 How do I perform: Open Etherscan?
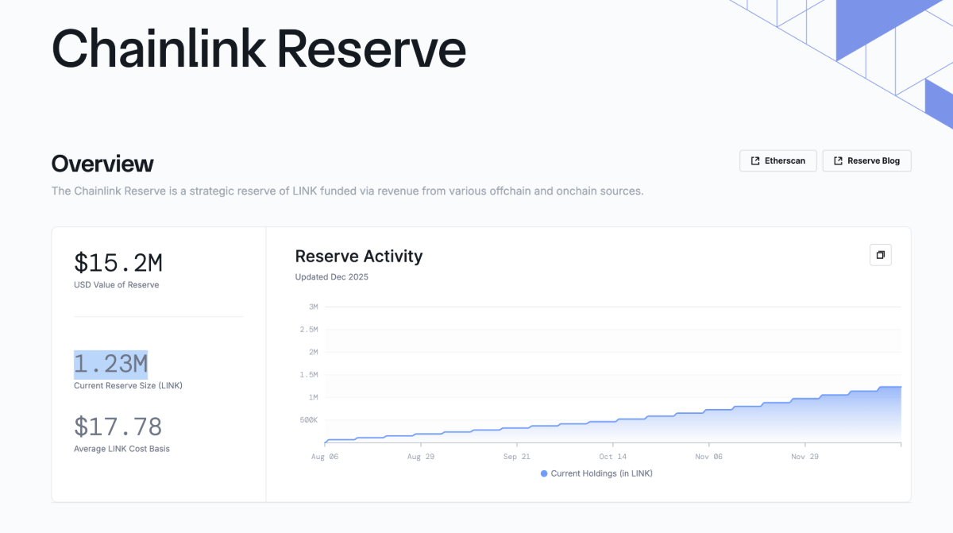[x=778, y=160]
